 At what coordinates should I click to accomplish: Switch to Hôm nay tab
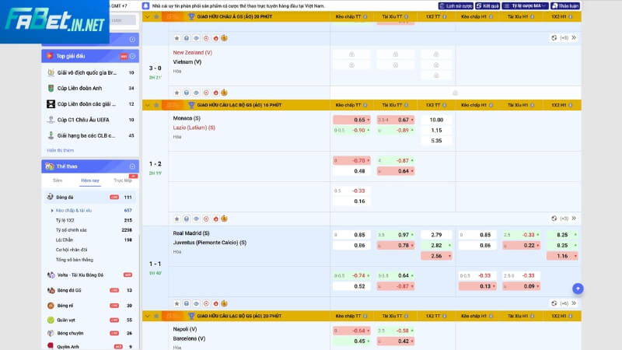(x=90, y=180)
